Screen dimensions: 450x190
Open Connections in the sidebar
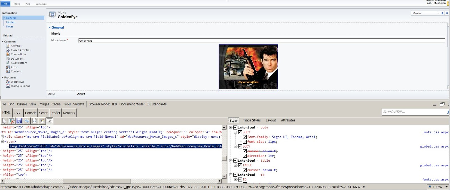[18, 54]
